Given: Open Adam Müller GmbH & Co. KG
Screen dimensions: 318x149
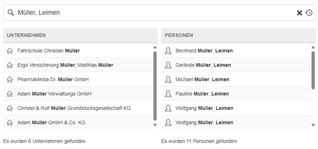Looking at the screenshot, I should 51,123.
